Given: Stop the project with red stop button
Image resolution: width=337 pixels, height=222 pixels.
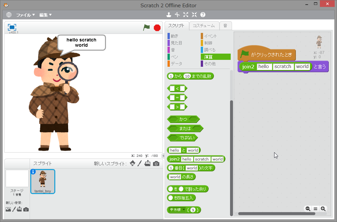Looking at the screenshot, I should pos(157,28).
